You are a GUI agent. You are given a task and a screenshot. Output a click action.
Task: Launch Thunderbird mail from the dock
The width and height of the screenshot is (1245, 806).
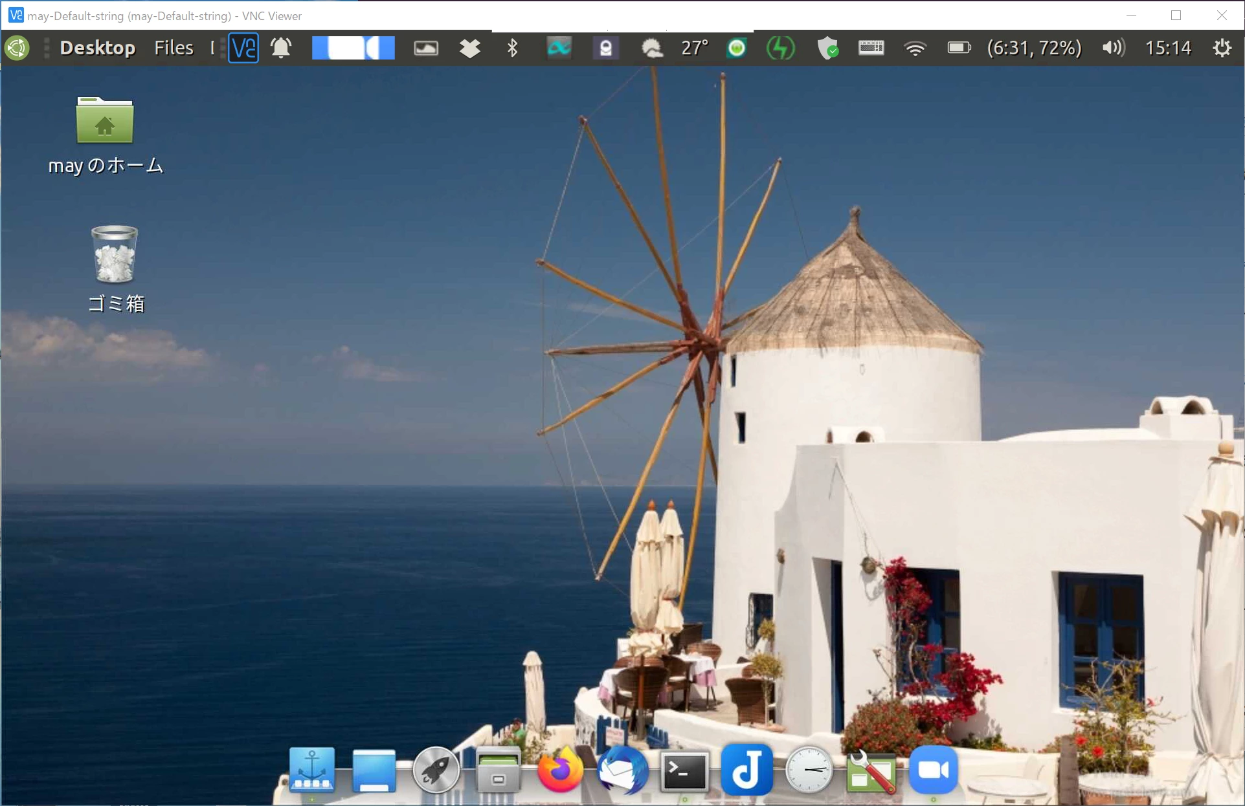[x=622, y=770]
